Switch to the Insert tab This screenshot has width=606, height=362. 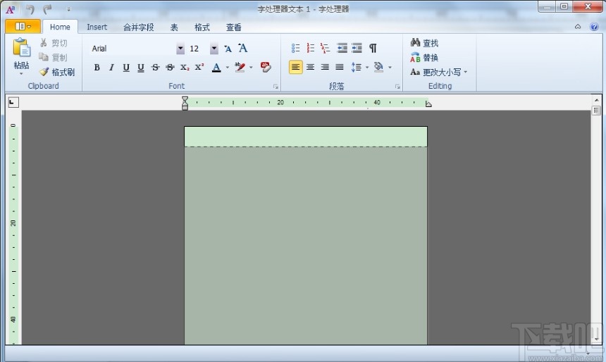point(97,27)
